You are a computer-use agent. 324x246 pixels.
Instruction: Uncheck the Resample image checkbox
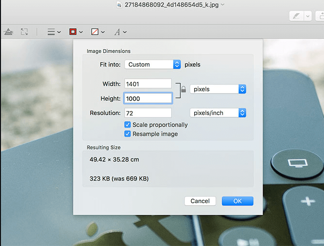click(128, 134)
